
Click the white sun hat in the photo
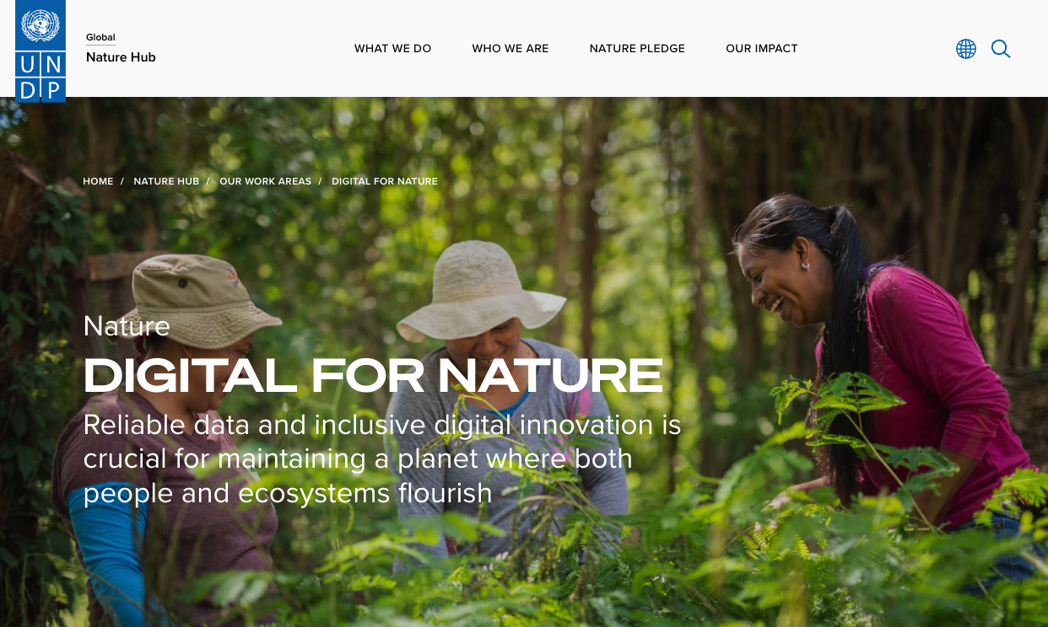click(481, 291)
